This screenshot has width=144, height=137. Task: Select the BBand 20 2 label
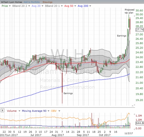click(20, 6)
